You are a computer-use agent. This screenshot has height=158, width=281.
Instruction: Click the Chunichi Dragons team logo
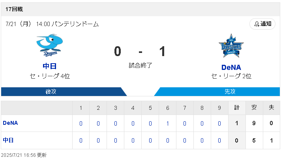50,45
